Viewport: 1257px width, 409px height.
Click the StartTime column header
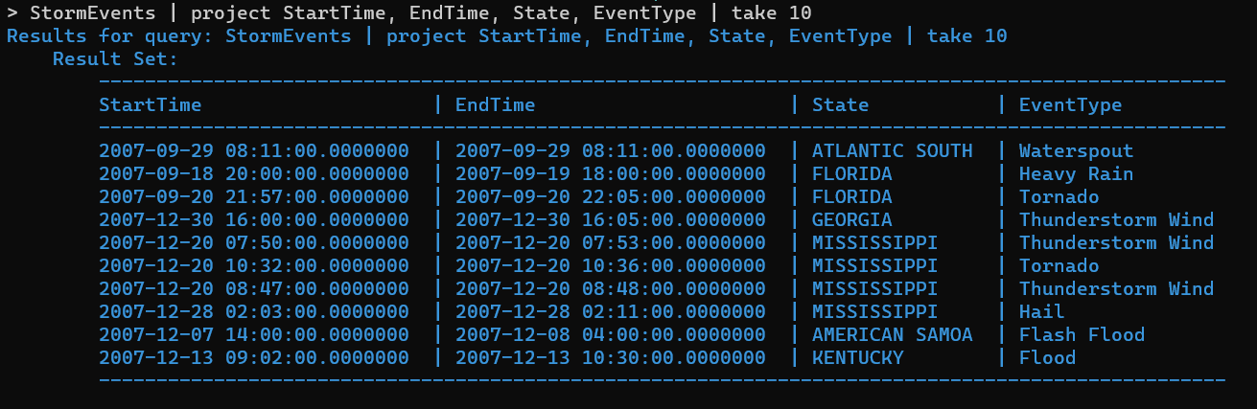pyautogui.click(x=151, y=105)
